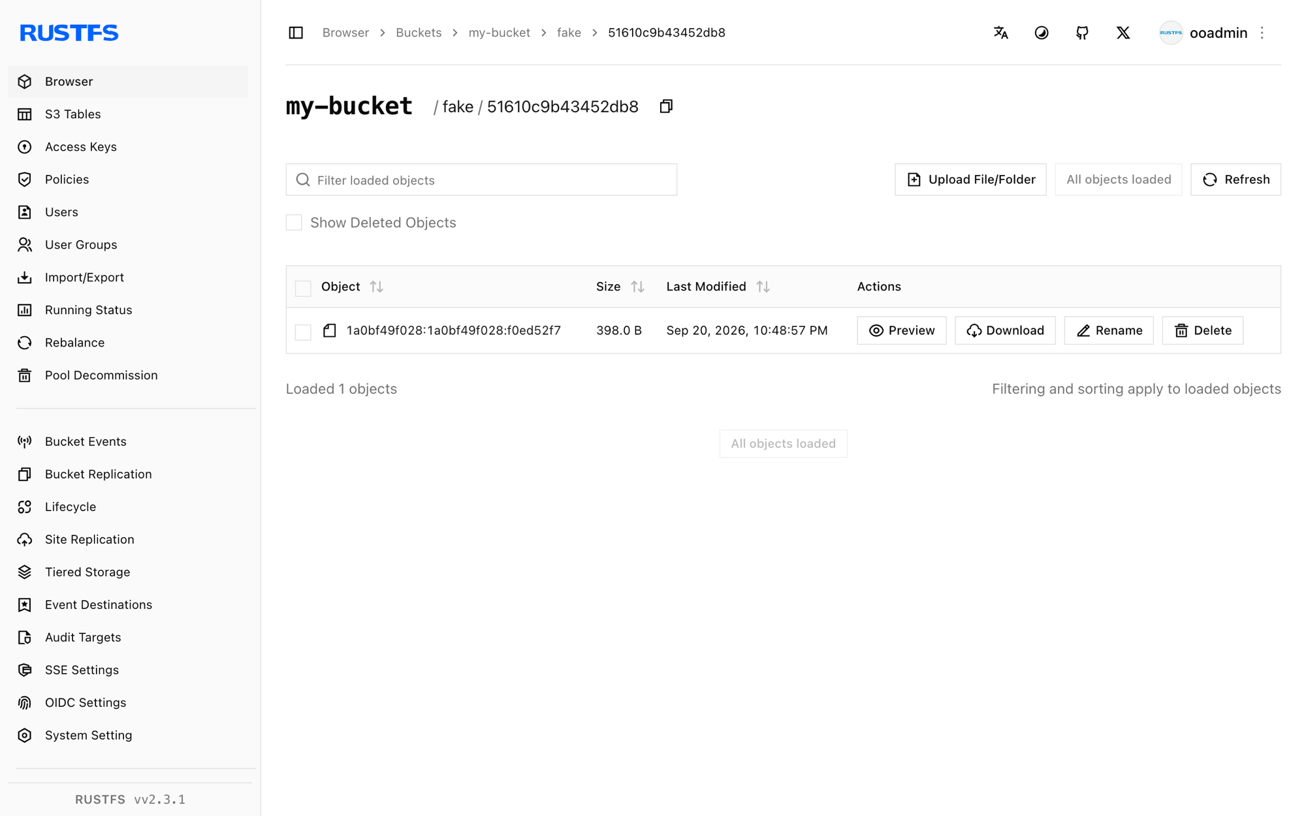Click the Pool Decommission trash icon
This screenshot has width=1306, height=816.
pyautogui.click(x=25, y=375)
